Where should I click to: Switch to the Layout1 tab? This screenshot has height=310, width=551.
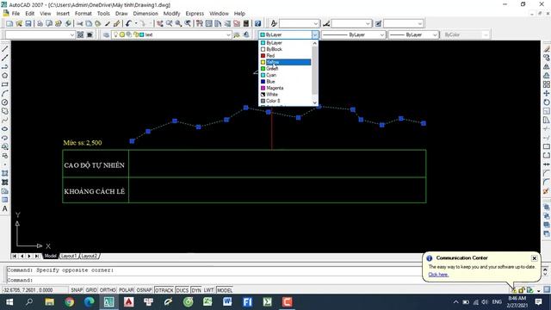coord(69,256)
